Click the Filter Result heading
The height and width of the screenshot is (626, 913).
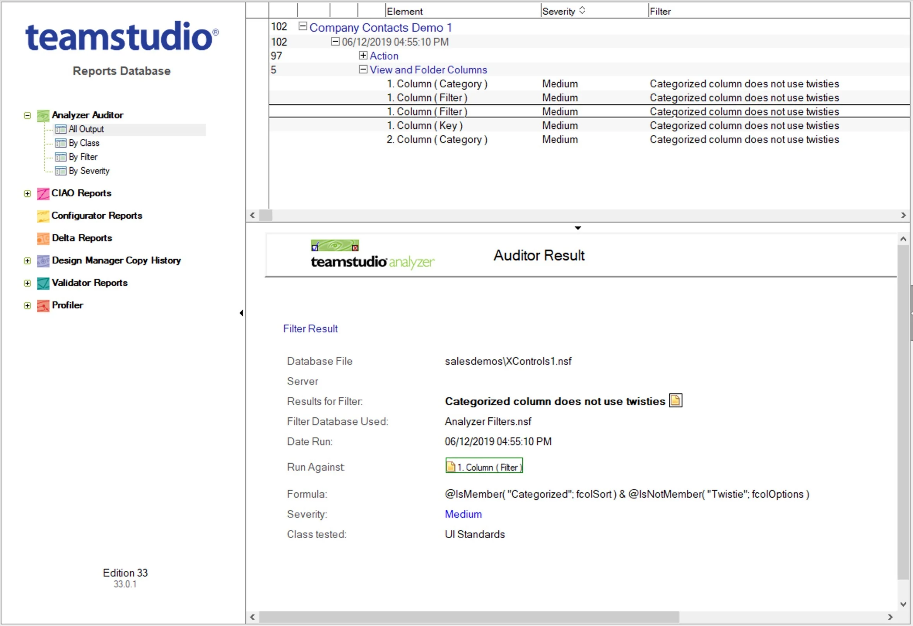(310, 328)
